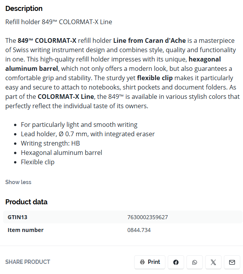Viewport: 243px width, 274px height.
Task: Click the Writing strength: HB bullet
Action: click(50, 143)
